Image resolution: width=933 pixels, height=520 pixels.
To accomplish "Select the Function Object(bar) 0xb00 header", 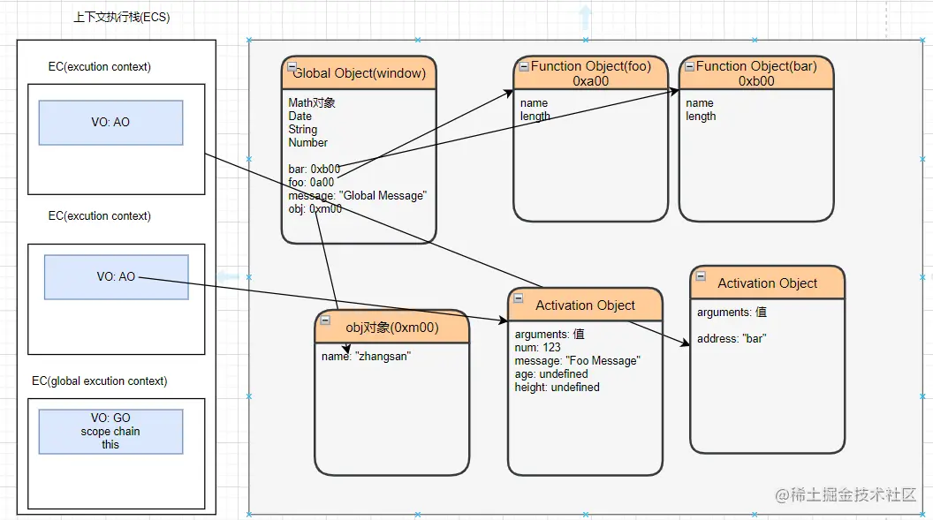I will pyautogui.click(x=756, y=73).
